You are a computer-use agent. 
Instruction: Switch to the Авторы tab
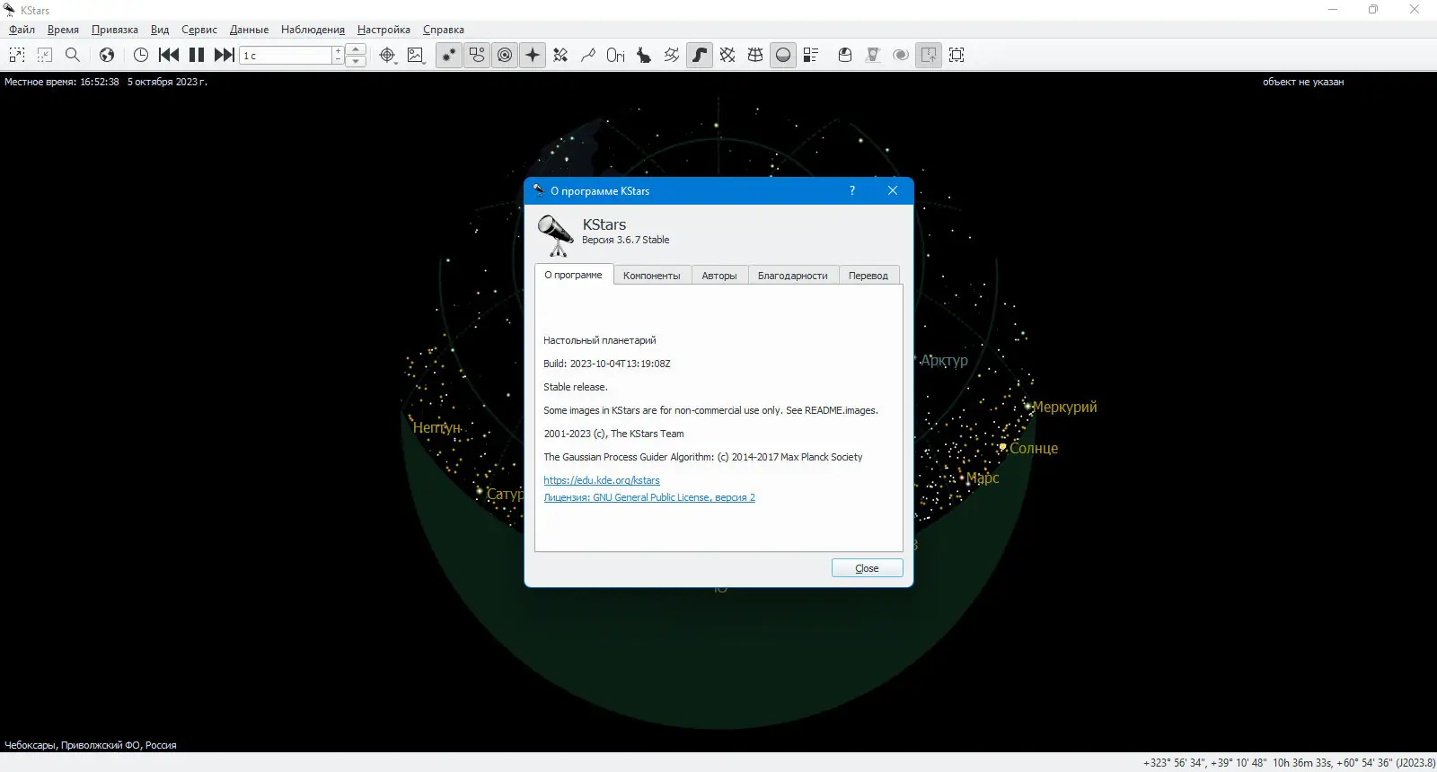[x=719, y=276]
